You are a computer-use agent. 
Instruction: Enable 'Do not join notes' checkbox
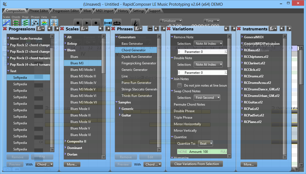coord(180,85)
